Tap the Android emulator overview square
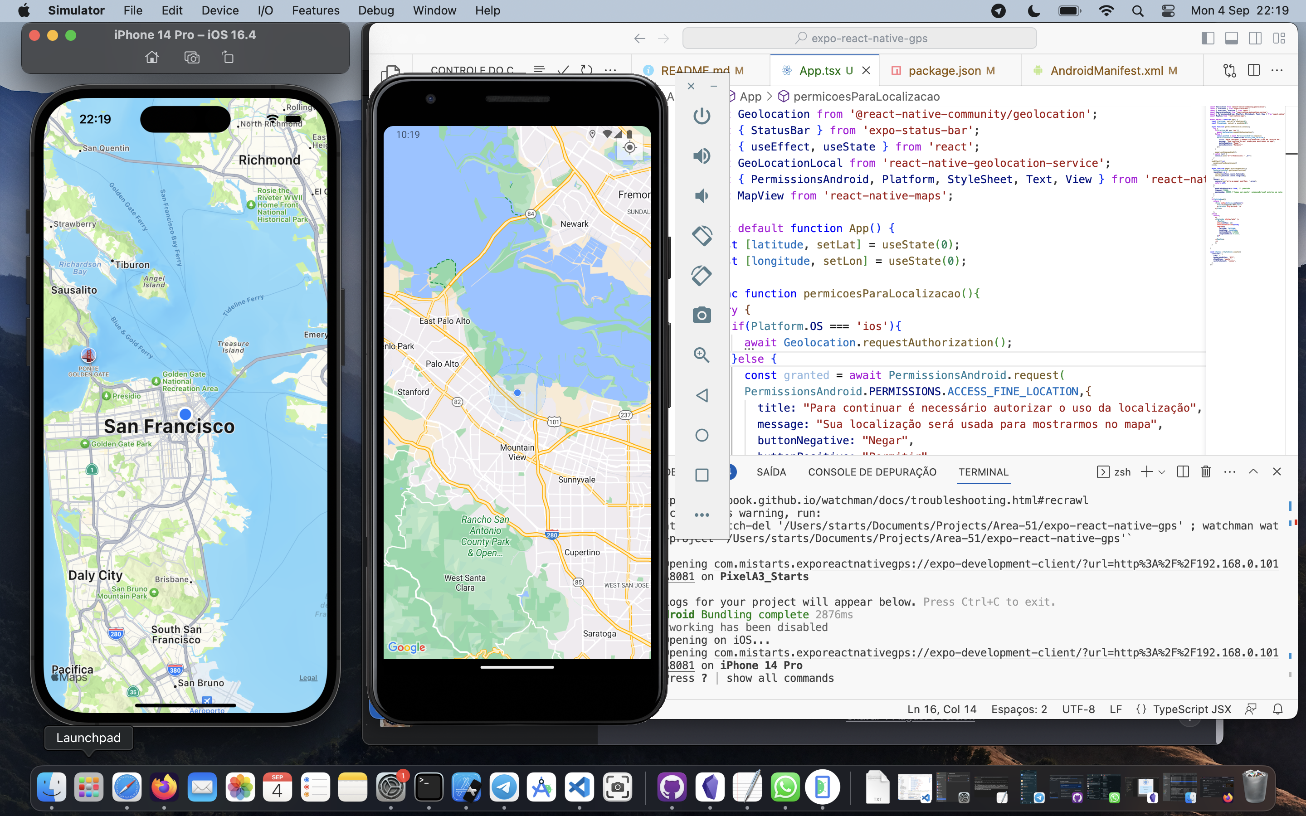 [x=702, y=475]
